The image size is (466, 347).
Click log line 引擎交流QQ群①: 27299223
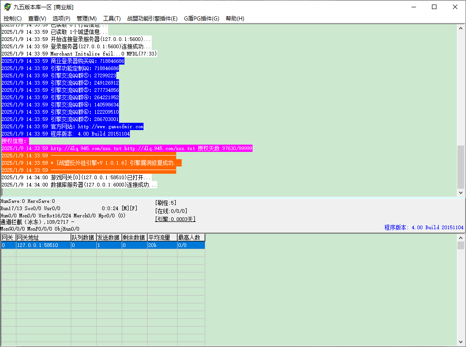tap(59, 75)
